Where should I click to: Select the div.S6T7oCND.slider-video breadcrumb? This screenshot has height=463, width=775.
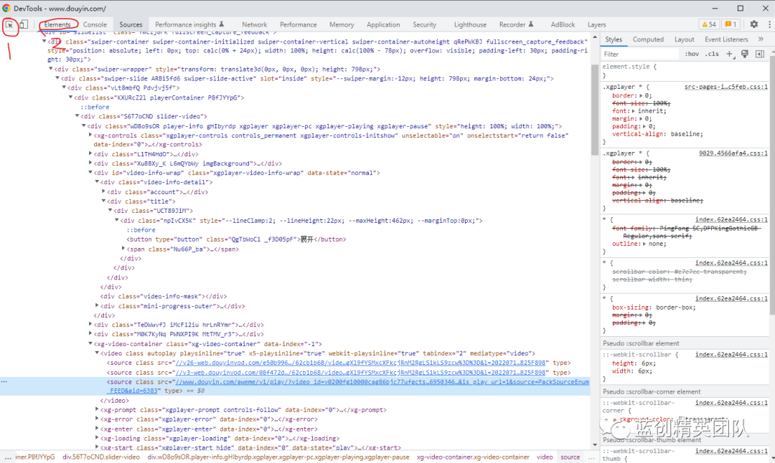(x=101, y=457)
